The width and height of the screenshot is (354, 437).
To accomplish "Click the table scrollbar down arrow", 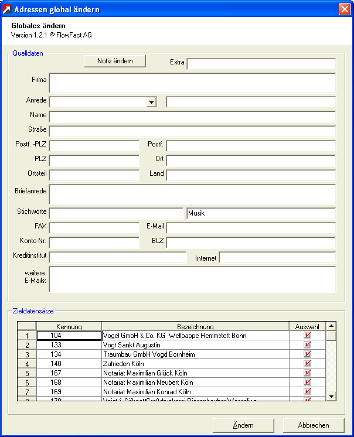I will pyautogui.click(x=331, y=396).
